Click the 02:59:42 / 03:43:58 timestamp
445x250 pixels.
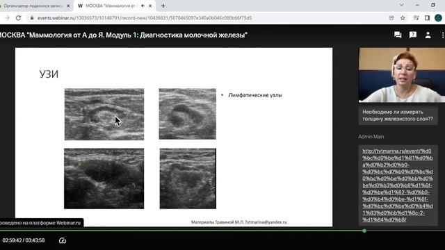click(x=24, y=240)
